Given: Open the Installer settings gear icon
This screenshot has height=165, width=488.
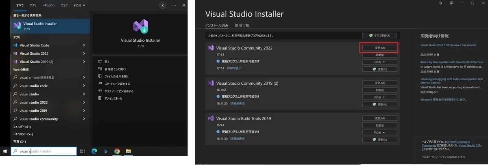Looking at the screenshot, I should click(440, 3).
